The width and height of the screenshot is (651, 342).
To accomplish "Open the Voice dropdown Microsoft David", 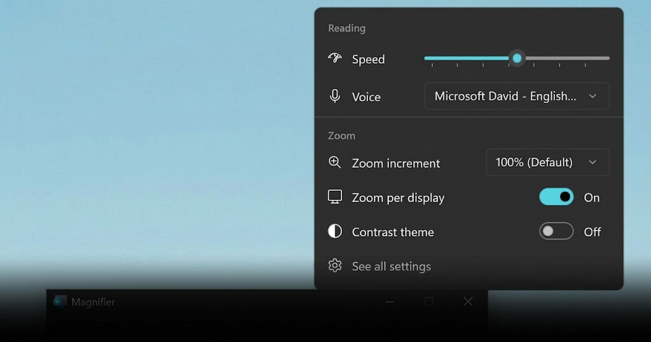I will pyautogui.click(x=516, y=96).
